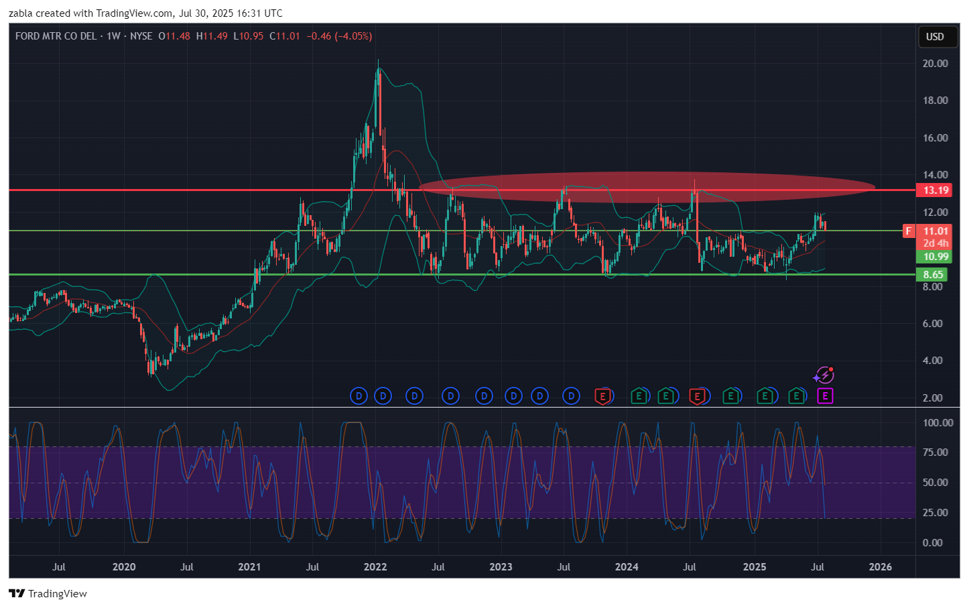Viewport: 969px width, 608px height.
Task: Click the red earnings marker near July 2024
Action: 698,396
